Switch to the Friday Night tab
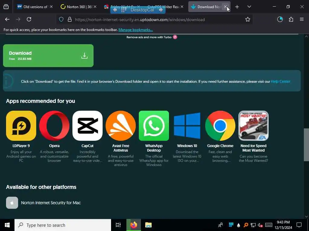This screenshot has width=309, height=231. [x=122, y=7]
